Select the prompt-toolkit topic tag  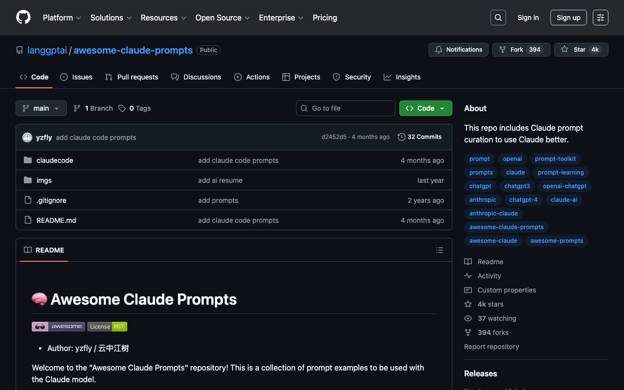555,159
